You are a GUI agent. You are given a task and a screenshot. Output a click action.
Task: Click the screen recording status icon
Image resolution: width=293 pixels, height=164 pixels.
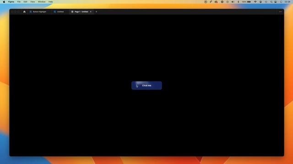click(206, 2)
